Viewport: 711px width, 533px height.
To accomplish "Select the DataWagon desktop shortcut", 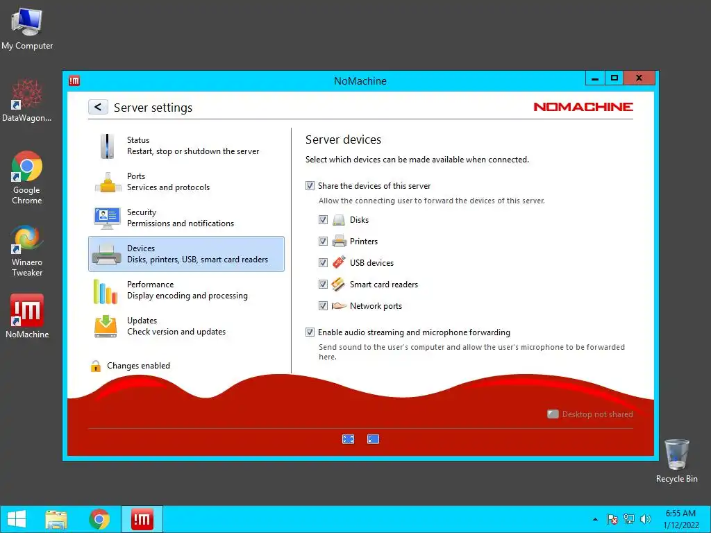I will pos(27,101).
